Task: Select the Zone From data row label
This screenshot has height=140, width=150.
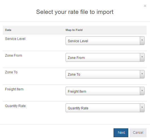Action: [x=14, y=56]
